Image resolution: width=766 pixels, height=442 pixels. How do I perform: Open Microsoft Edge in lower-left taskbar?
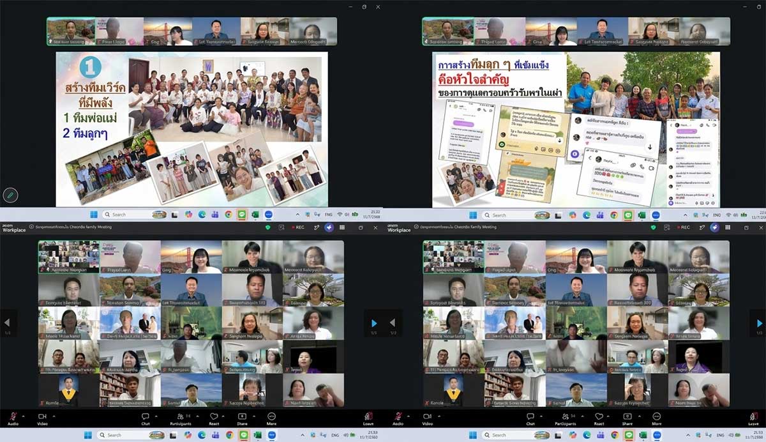pyautogui.click(x=201, y=436)
